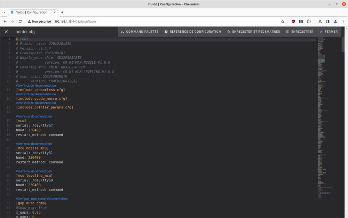This screenshot has height=218, width=348.
Task: Click the # Printer_size: 220x220x250 comment
Action: pos(43,44)
